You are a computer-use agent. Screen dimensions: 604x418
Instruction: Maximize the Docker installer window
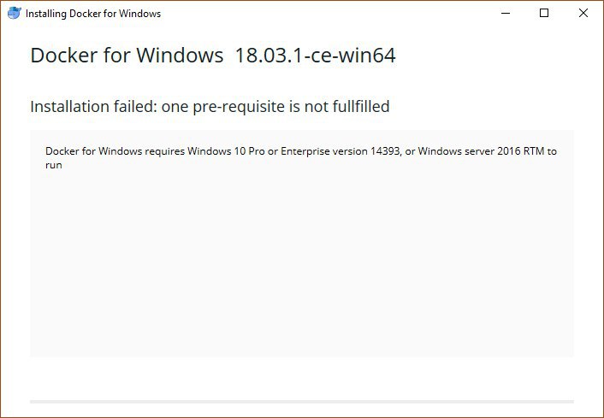(x=544, y=14)
